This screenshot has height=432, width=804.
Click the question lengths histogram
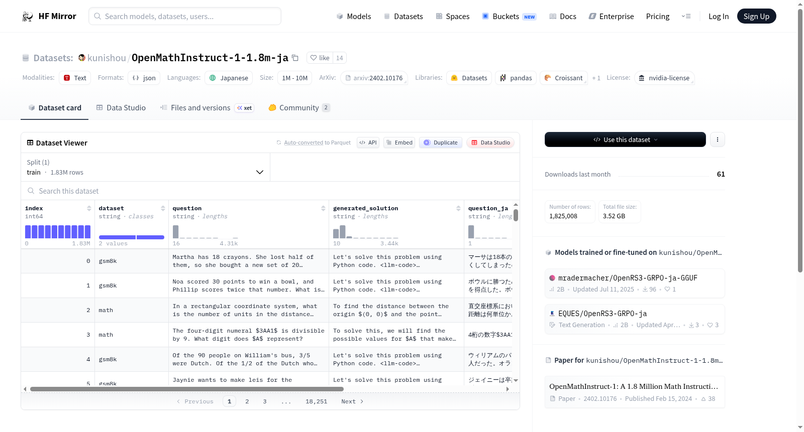(206, 232)
